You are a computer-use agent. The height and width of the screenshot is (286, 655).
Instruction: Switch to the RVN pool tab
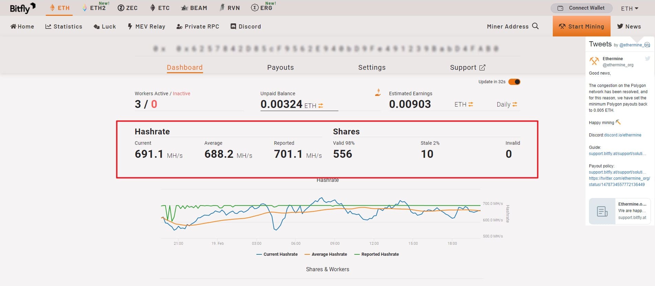tap(230, 8)
